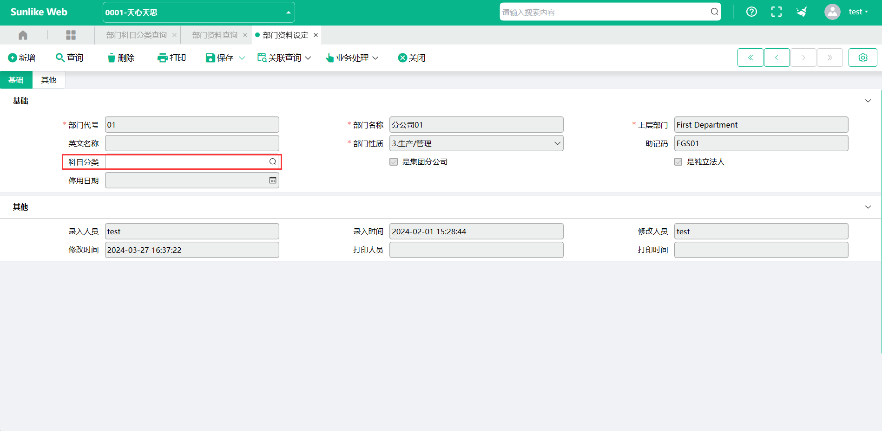This screenshot has width=882, height=431.
Task: Expand the 业务处理 menu
Action: tap(352, 58)
